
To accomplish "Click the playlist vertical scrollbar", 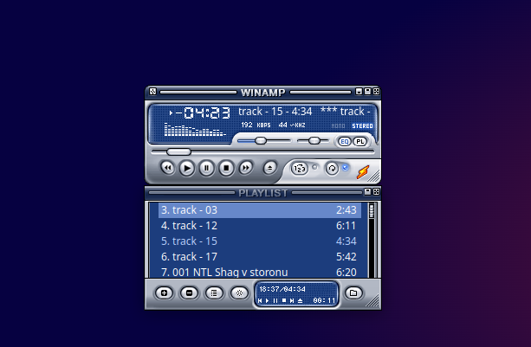I will (x=372, y=238).
